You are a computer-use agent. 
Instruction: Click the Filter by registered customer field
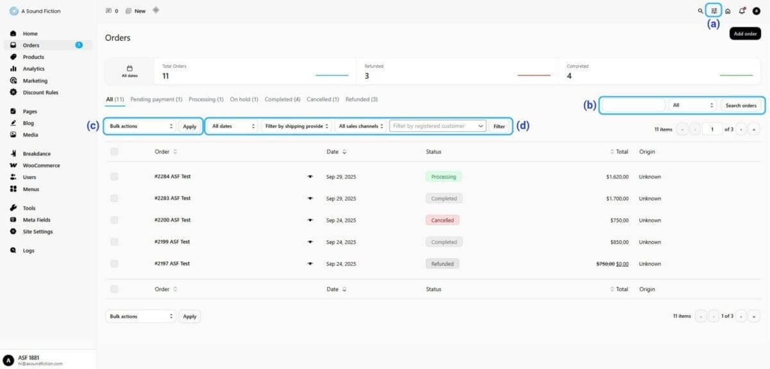tap(438, 126)
